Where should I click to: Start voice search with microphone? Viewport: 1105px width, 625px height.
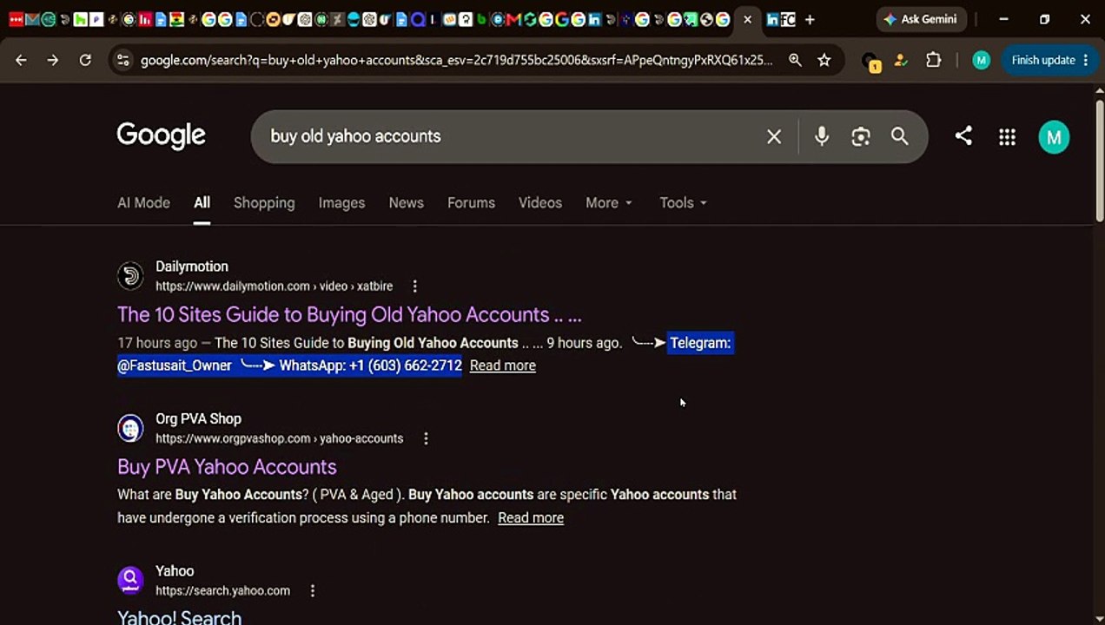(x=822, y=136)
